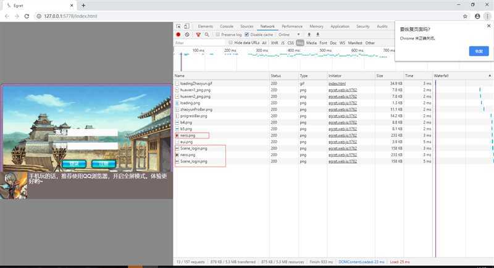The width and height of the screenshot is (494, 268).
Task: Select the zhaoyunProBar.png request row
Action: (x=303, y=109)
